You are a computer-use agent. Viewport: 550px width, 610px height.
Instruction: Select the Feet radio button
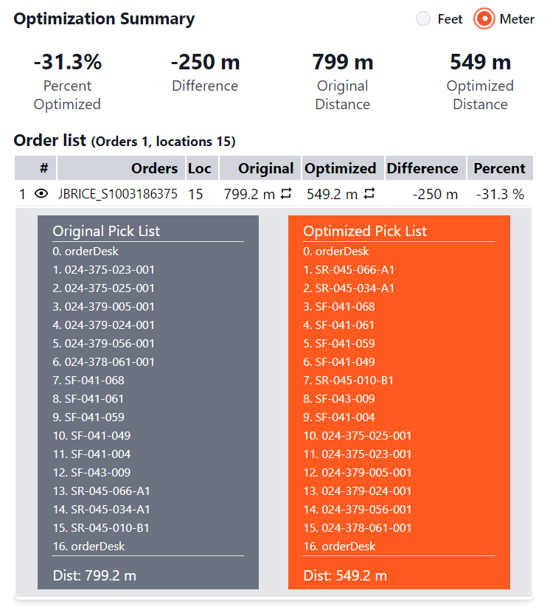tap(423, 19)
